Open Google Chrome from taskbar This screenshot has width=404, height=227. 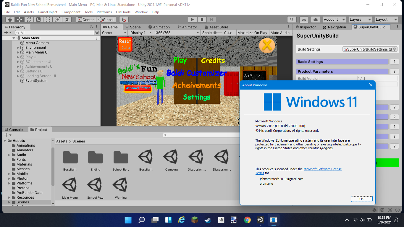[x=247, y=220]
